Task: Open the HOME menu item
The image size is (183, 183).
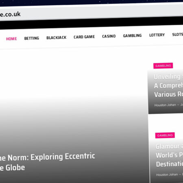Action: point(11,39)
